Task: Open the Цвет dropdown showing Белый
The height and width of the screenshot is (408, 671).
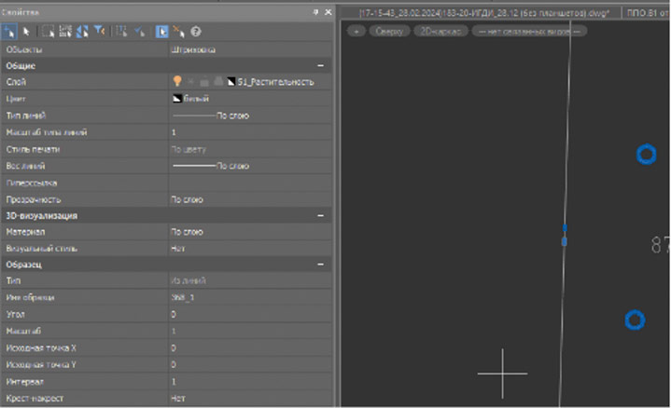Action: [x=251, y=99]
